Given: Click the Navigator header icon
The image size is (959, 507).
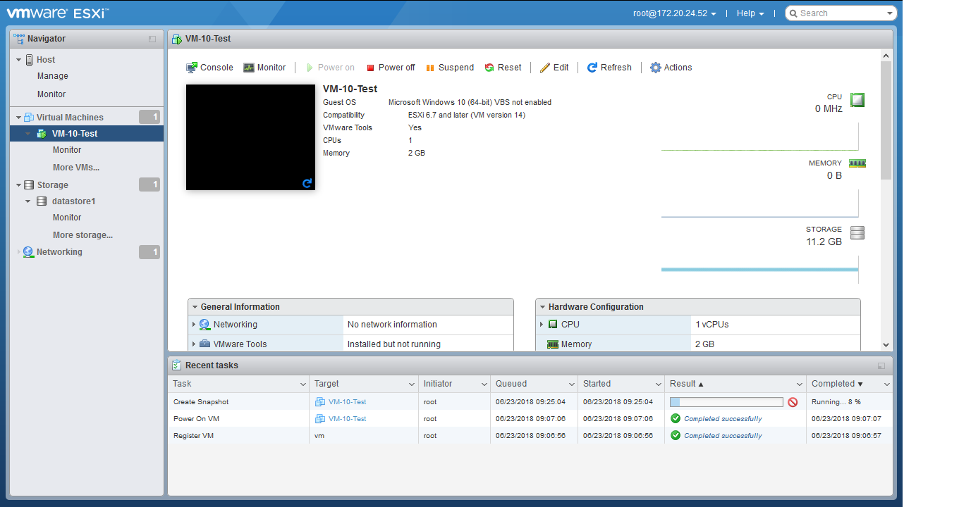Looking at the screenshot, I should pyautogui.click(x=19, y=39).
